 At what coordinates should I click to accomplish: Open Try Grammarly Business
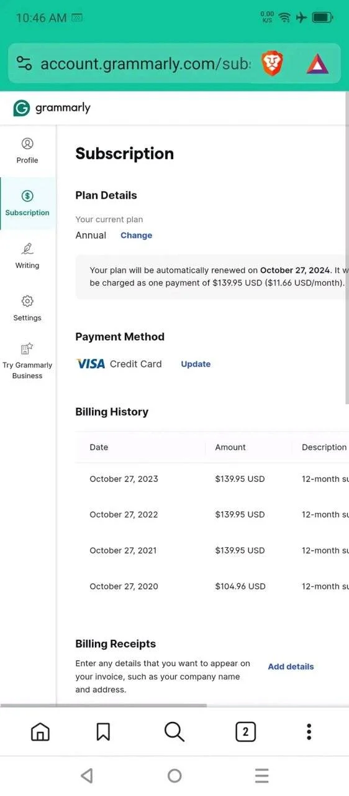(x=27, y=361)
